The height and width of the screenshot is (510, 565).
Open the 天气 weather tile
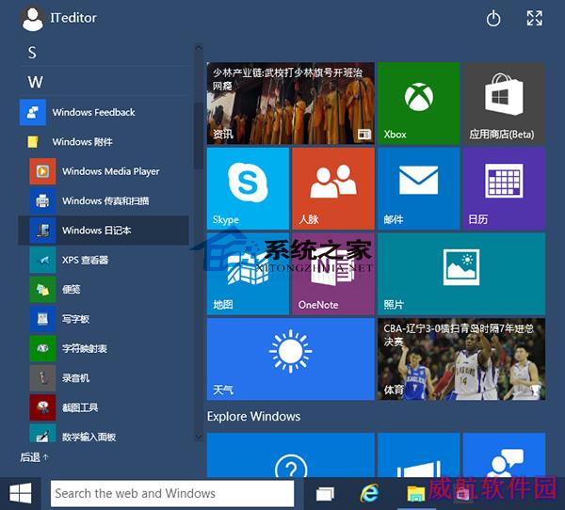coord(291,359)
